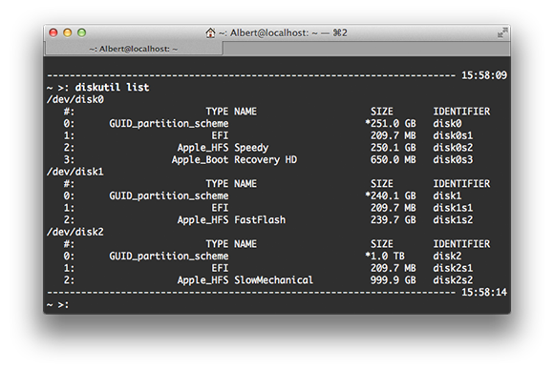Click Apple_HFS type in Speedy row
Image resolution: width=554 pixels, height=370 pixels.
tap(202, 148)
